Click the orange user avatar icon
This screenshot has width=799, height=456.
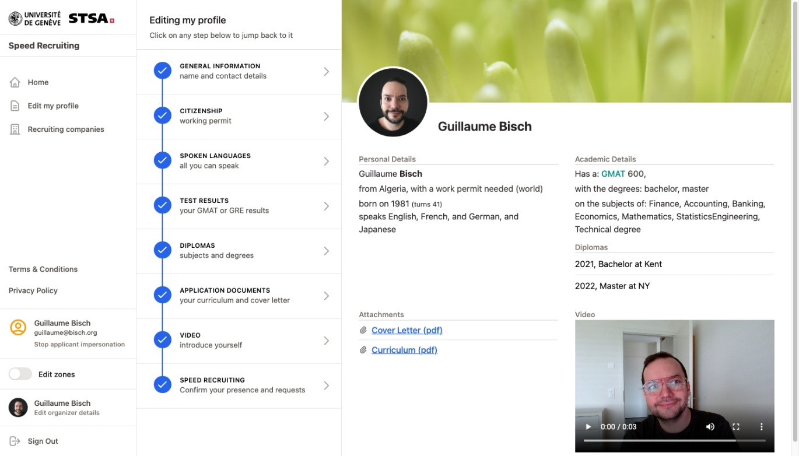tap(18, 328)
